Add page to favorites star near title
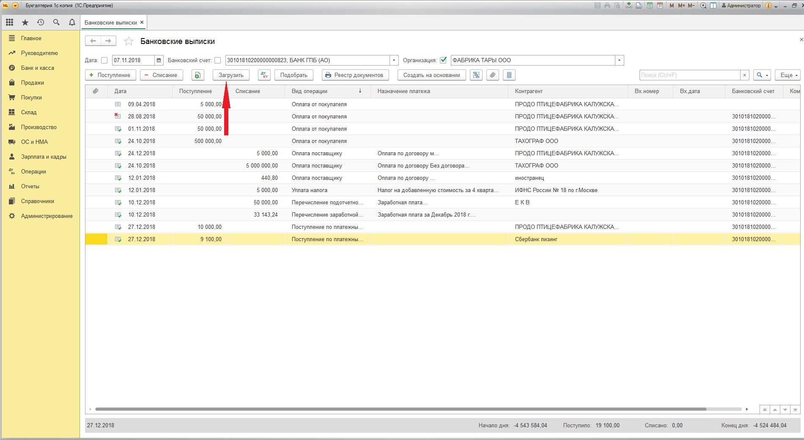804x440 pixels. tap(129, 41)
